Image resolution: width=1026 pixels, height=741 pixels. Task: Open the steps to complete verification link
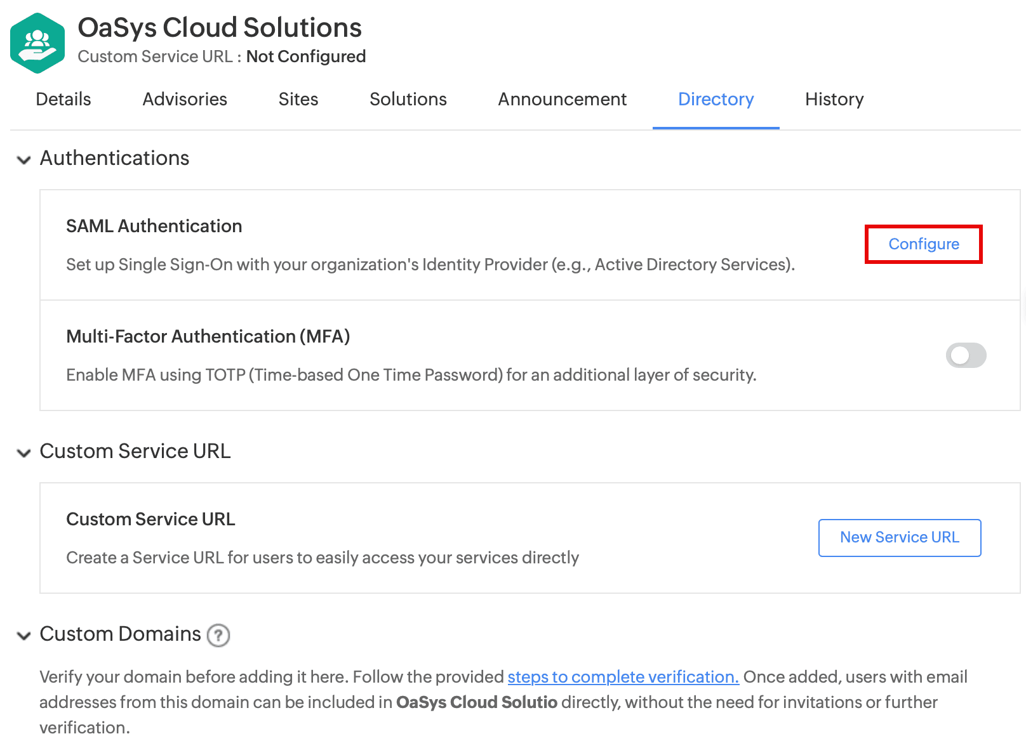[623, 677]
